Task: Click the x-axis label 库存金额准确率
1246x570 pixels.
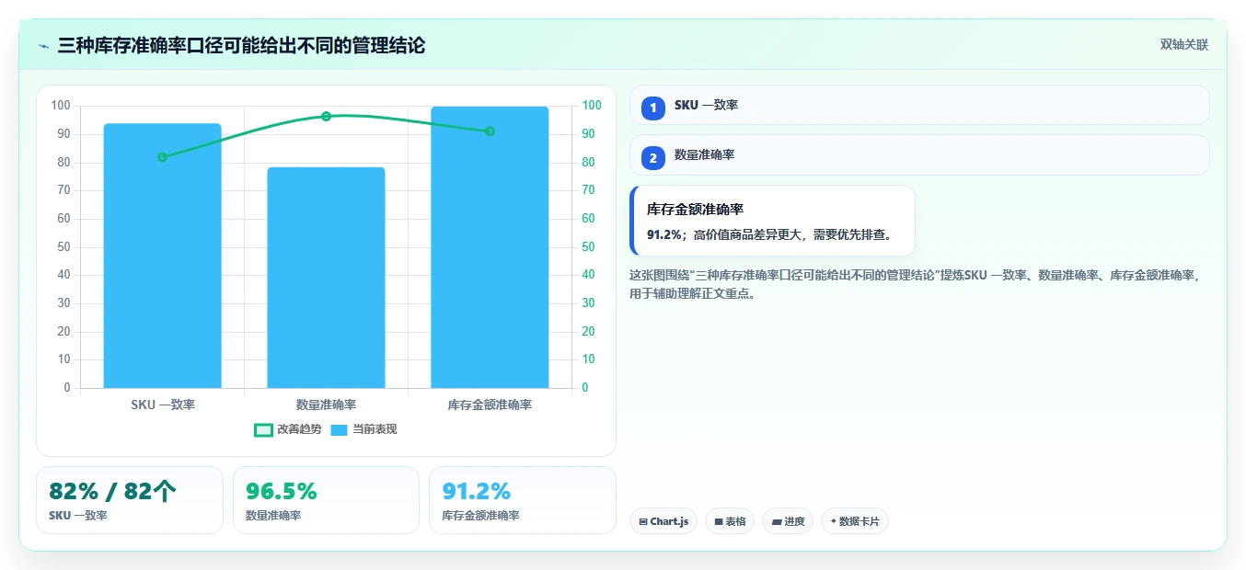Action: coord(490,405)
